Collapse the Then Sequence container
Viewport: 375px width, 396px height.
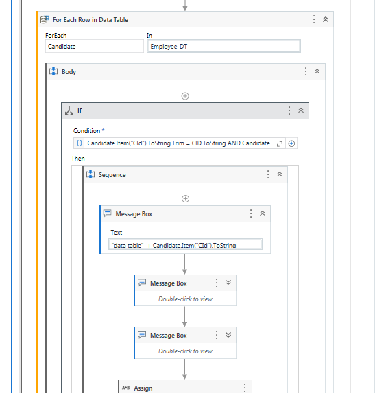280,174
